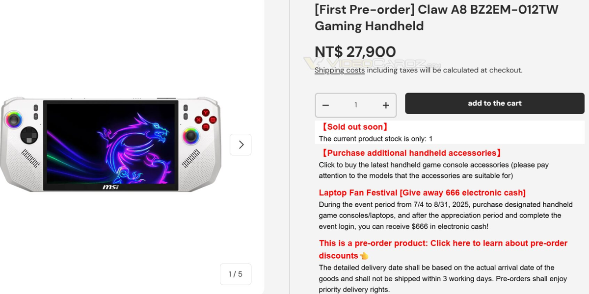Click the Sold out soon label
This screenshot has width=589, height=294.
pos(354,127)
